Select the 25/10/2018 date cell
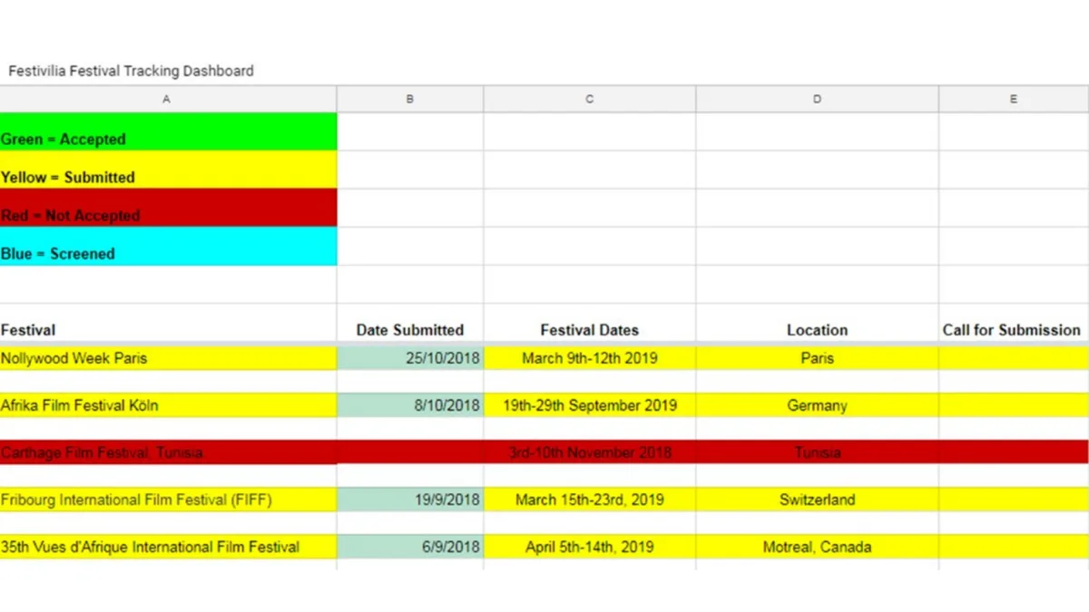 [410, 358]
